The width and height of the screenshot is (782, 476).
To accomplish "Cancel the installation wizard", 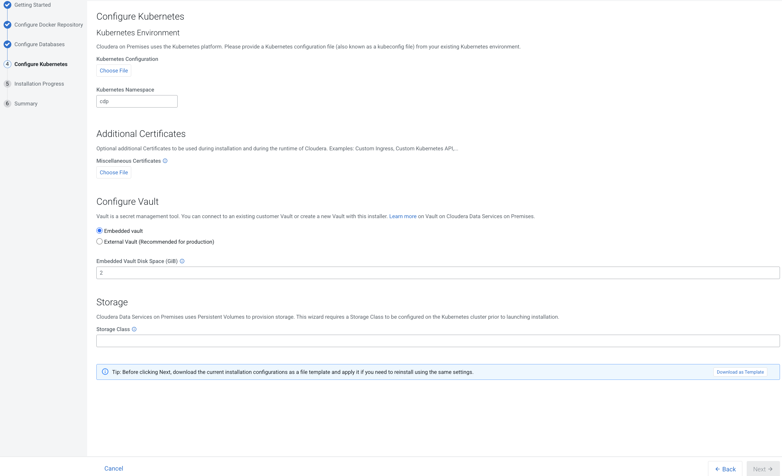I will 114,468.
